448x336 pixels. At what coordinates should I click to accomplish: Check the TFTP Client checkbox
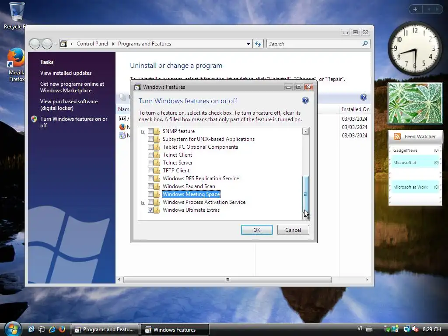pyautogui.click(x=150, y=171)
